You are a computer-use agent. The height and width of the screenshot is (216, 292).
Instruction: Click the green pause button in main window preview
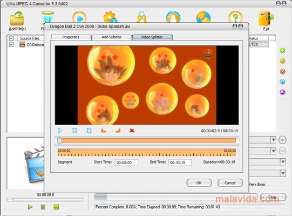(x=43, y=207)
